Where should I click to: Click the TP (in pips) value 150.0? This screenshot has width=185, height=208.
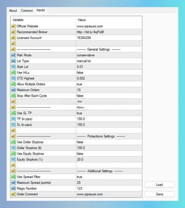click(x=81, y=119)
